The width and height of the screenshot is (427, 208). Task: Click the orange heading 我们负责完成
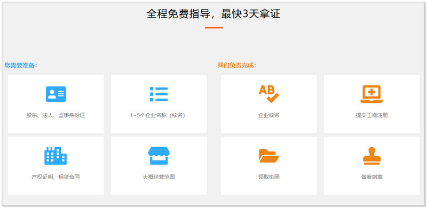point(236,66)
